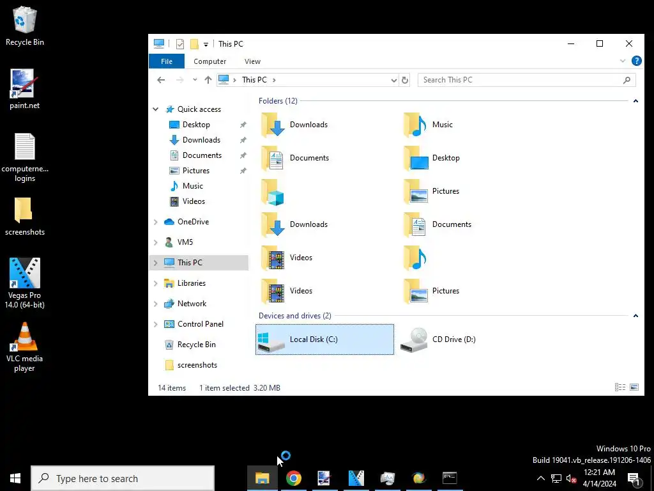Image resolution: width=654 pixels, height=491 pixels.
Task: Open the address bar history dropdown
Action: (393, 80)
